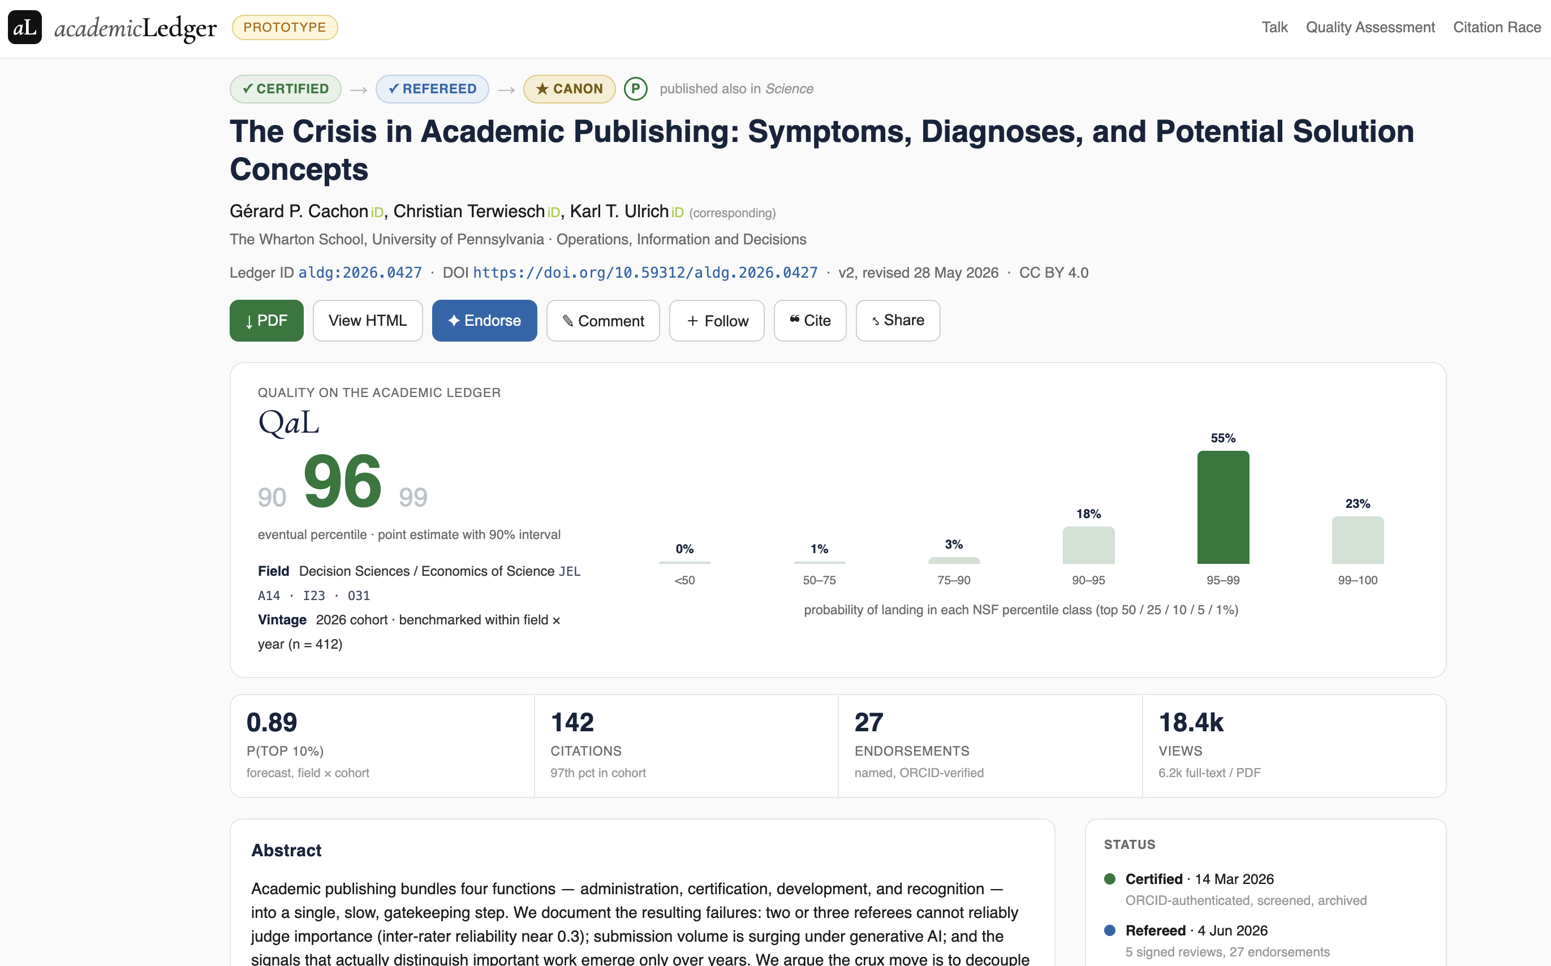Open Gérard P. Cachon's ORCID iD icon
Image resolution: width=1551 pixels, height=966 pixels.
click(377, 213)
